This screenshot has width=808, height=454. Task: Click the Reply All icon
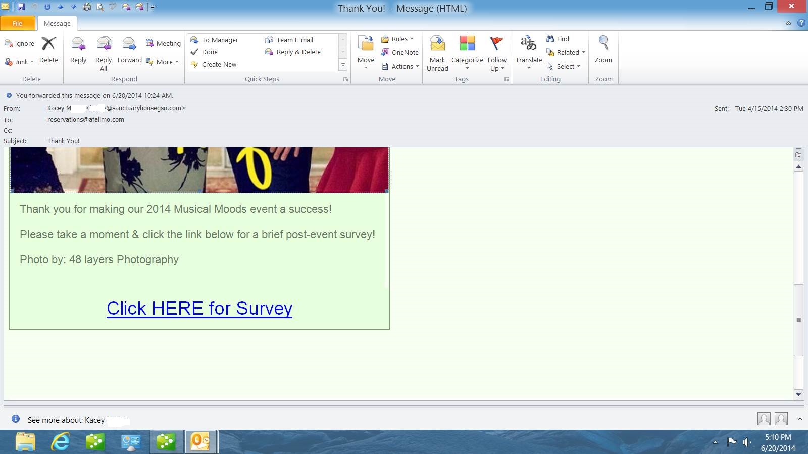pos(104,44)
